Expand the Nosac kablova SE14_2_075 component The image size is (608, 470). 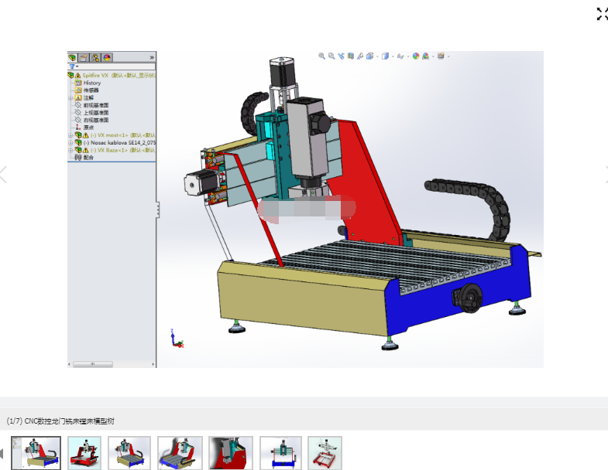coord(70,143)
